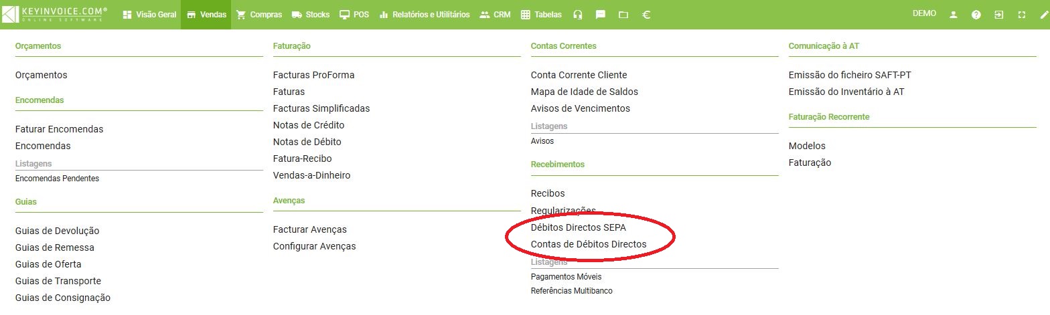This screenshot has height=315, width=1050.
Task: Open Emissão do ficheiro SAFT-PT
Action: [850, 75]
